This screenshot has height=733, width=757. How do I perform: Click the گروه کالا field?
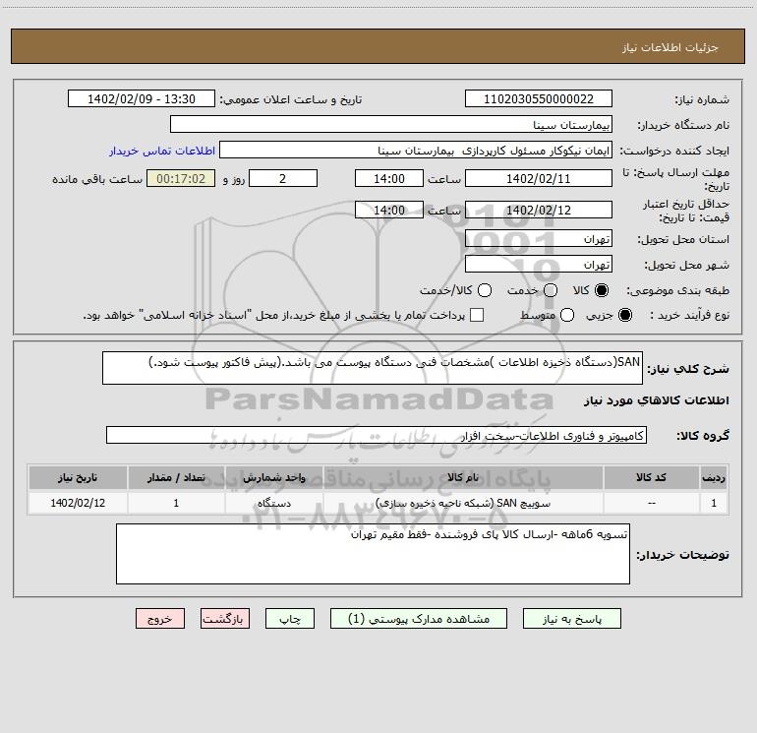[x=377, y=435]
